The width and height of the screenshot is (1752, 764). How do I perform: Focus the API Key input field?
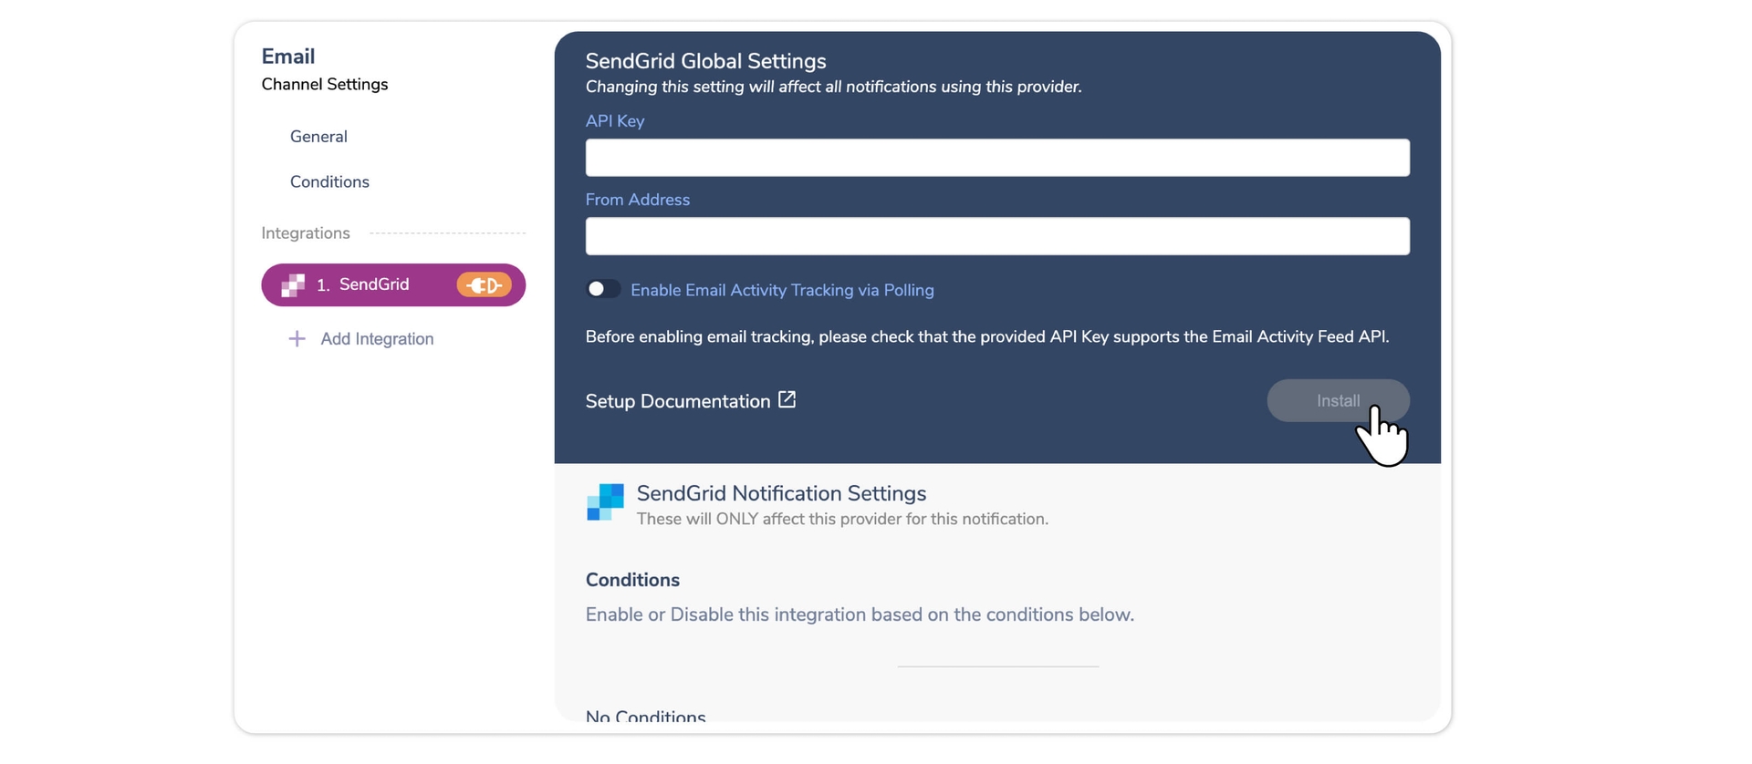[x=996, y=158]
